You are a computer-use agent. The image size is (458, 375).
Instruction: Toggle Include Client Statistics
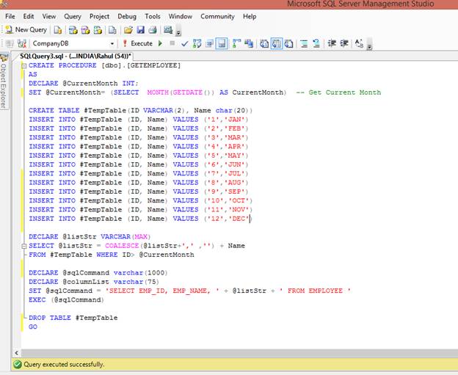[x=249, y=43]
